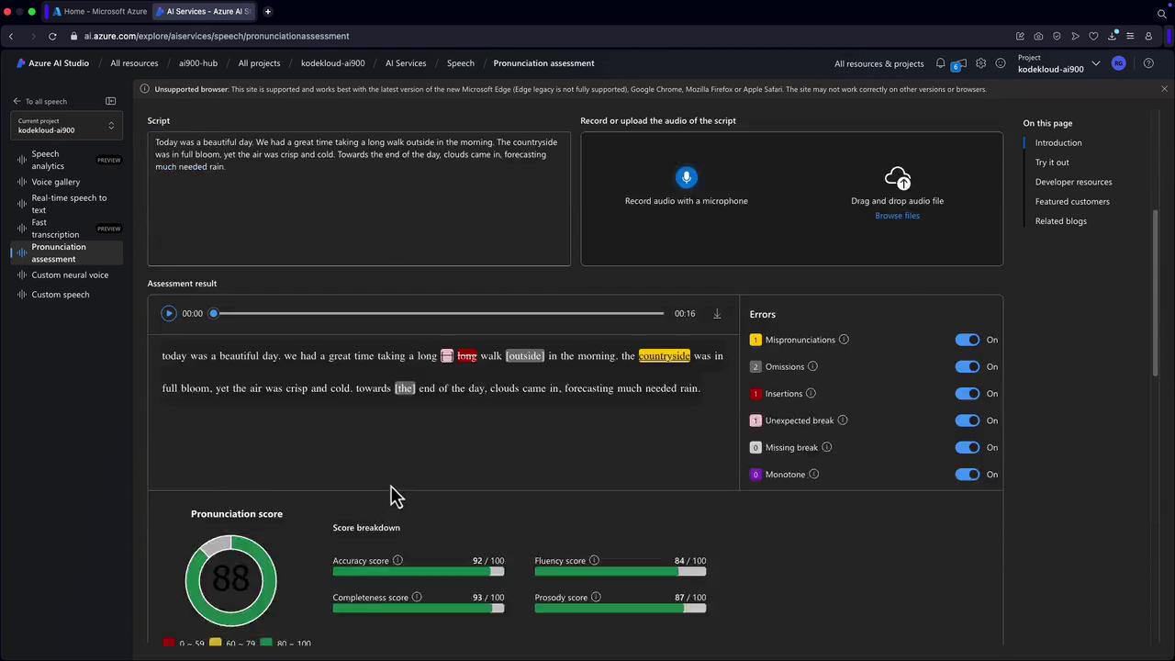Dismiss the unsupported browser banner

[x=1164, y=89]
